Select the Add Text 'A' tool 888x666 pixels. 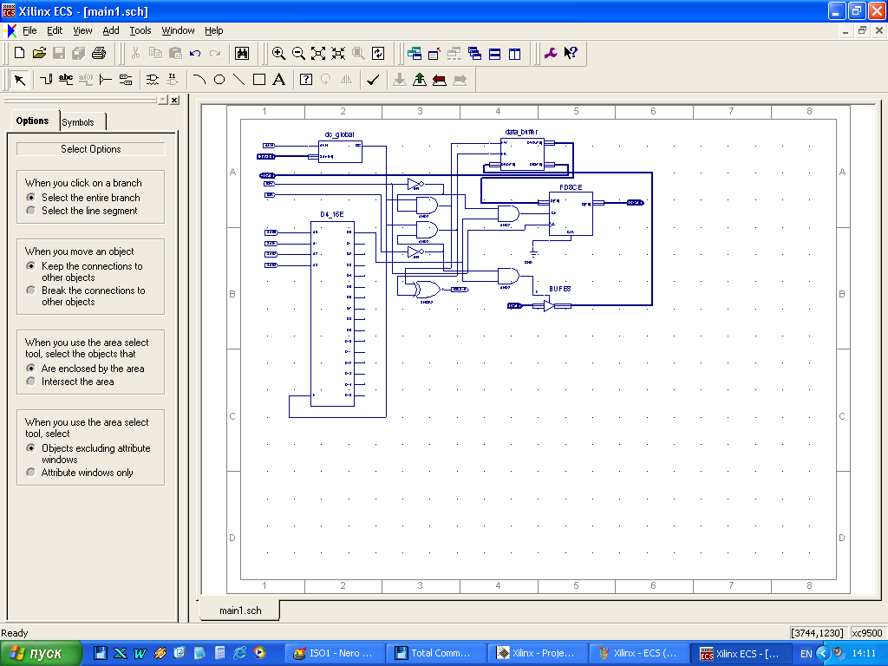pyautogui.click(x=278, y=80)
